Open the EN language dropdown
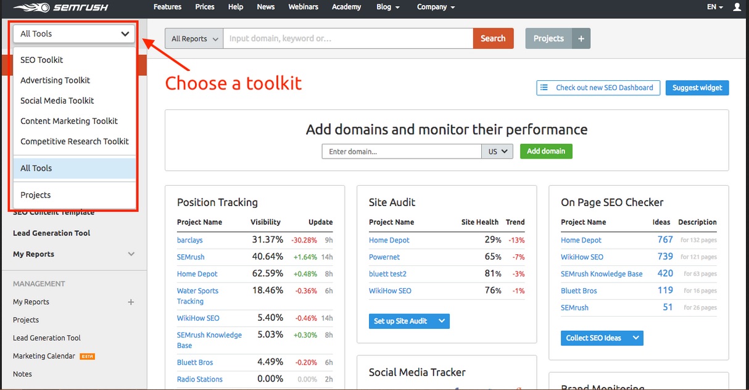The height and width of the screenshot is (390, 749). pos(713,7)
